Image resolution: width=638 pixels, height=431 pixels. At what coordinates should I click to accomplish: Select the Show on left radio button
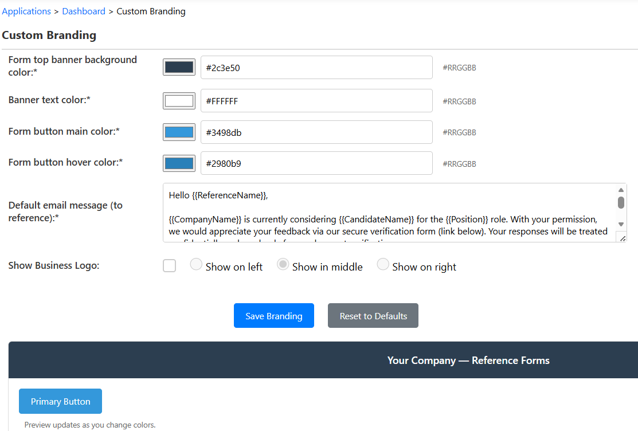(x=196, y=264)
